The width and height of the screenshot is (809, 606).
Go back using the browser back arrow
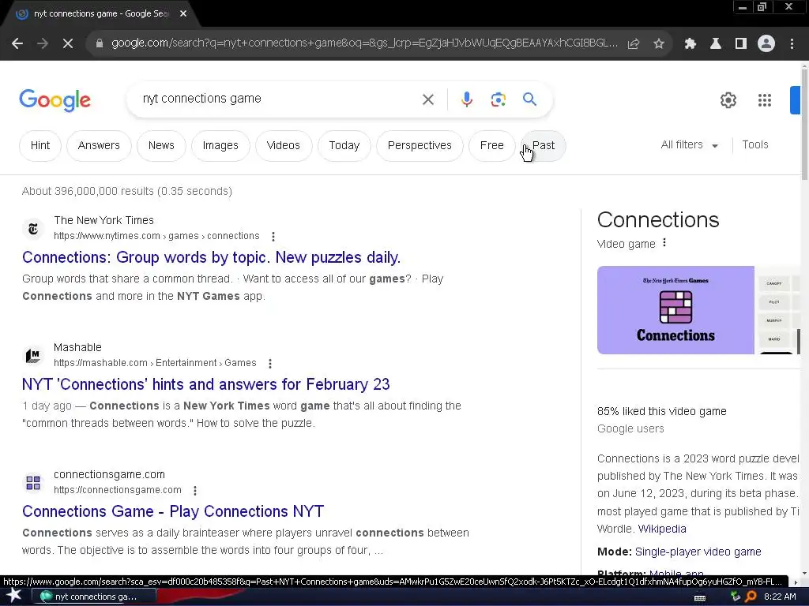point(17,44)
